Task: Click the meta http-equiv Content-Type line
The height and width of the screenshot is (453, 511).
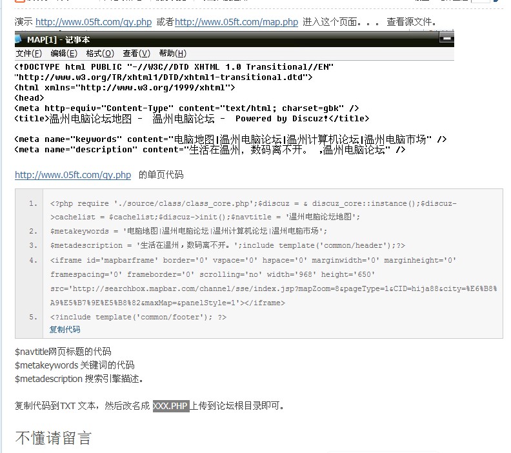Action: click(186, 108)
